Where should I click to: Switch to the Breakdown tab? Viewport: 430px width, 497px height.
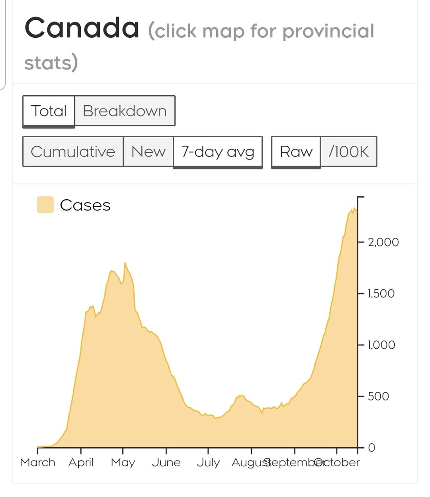tap(125, 111)
